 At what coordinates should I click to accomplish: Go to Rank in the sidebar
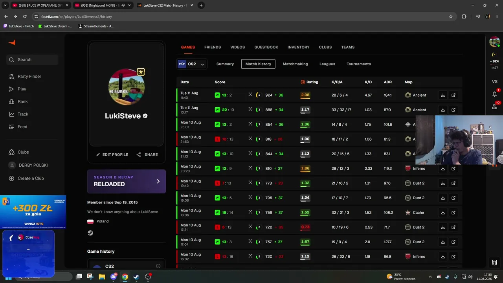coord(18,101)
